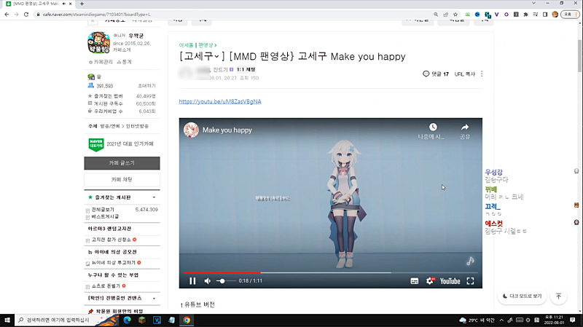
Task: Click 카페 채팅 button
Action: [122, 179]
